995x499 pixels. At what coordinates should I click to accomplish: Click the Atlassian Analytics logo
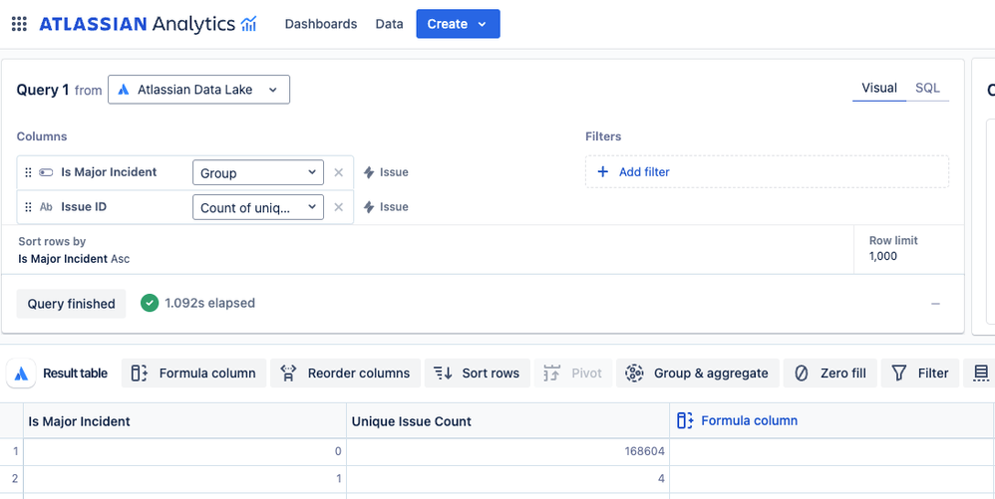(148, 24)
